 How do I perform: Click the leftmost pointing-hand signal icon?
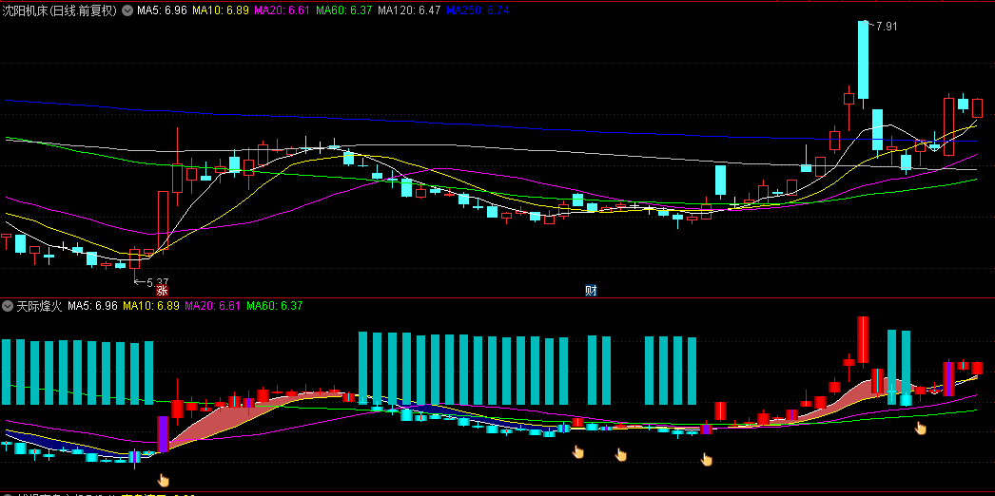164,480
